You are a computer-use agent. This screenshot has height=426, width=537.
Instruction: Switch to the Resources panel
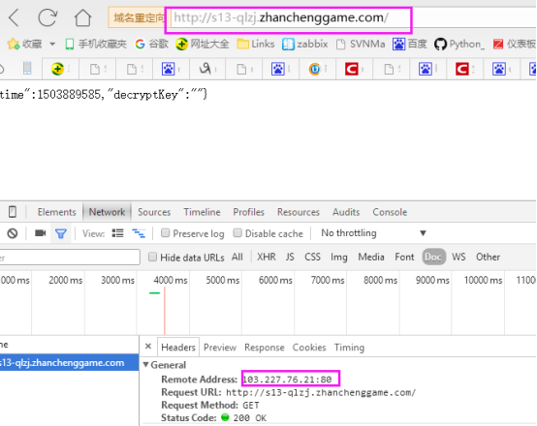[x=299, y=212]
